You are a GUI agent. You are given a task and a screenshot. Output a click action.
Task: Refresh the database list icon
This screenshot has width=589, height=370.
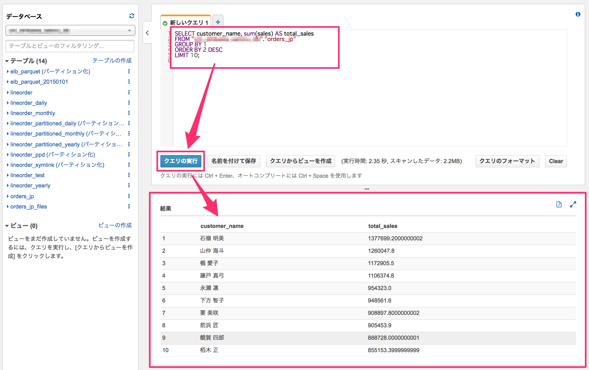click(132, 16)
